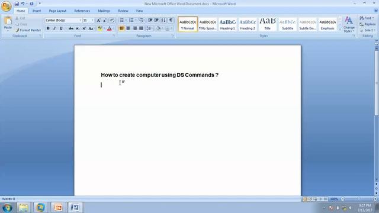Grow font size
The image size is (379, 213).
98,21
